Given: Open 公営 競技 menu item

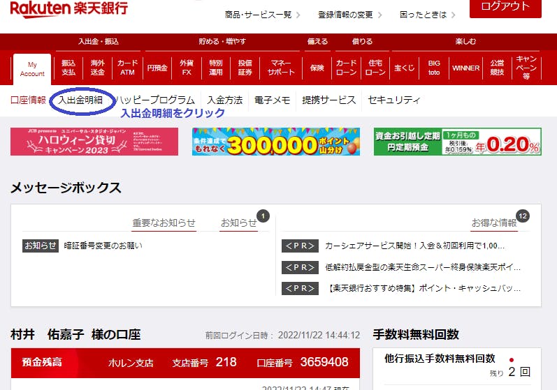Looking at the screenshot, I should point(497,68).
